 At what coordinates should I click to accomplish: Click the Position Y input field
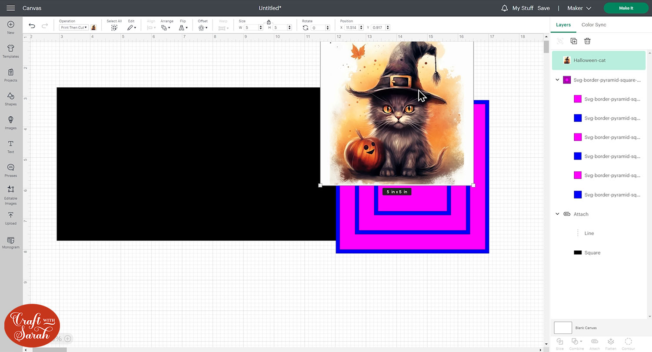click(378, 27)
